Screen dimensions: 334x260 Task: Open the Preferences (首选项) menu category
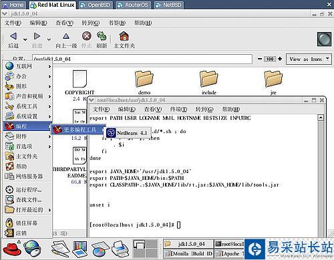click(x=28, y=146)
